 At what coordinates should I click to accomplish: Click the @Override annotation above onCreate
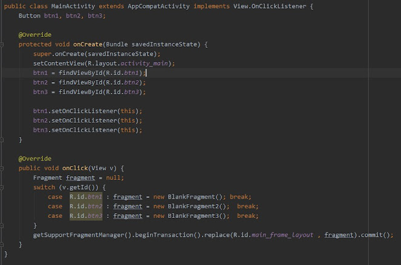(34, 34)
